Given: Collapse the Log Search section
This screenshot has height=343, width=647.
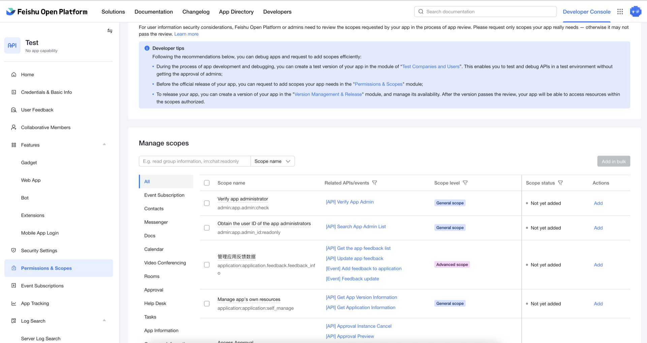Looking at the screenshot, I should [x=104, y=320].
